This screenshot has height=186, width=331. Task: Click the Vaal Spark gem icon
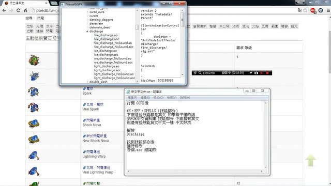[x=34, y=107]
